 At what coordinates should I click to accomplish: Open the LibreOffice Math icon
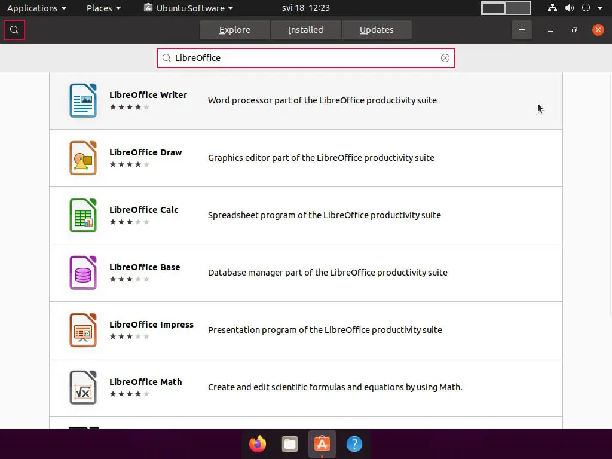82,387
